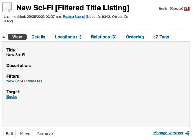Click the Canadian flag language icon
This screenshot has width=193, height=140.
coord(187,9)
